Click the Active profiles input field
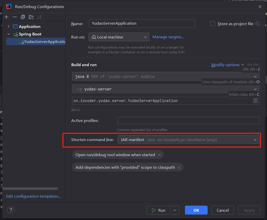 pyautogui.click(x=188, y=120)
